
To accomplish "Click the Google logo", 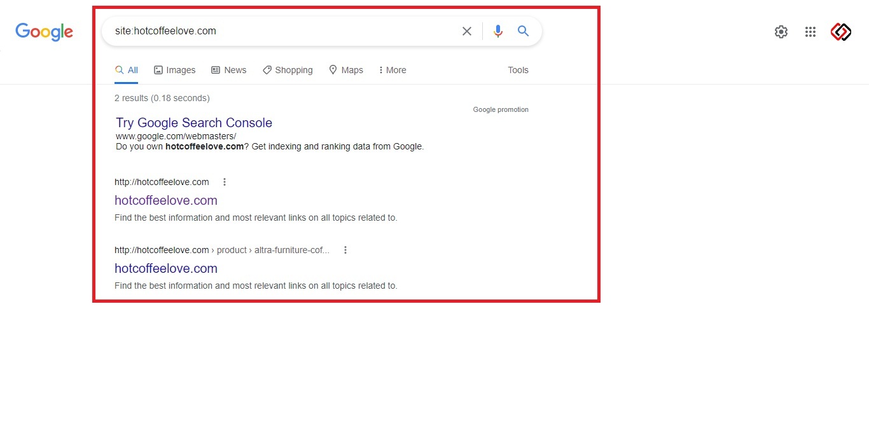I will tap(45, 31).
